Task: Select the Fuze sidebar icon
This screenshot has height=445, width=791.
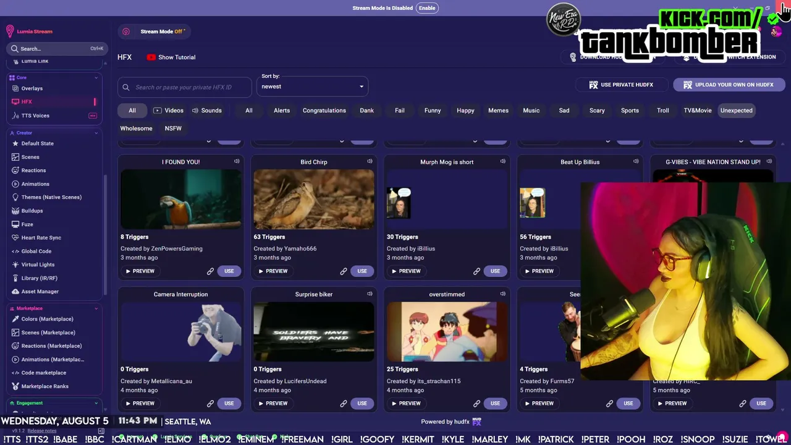Action: pyautogui.click(x=15, y=224)
